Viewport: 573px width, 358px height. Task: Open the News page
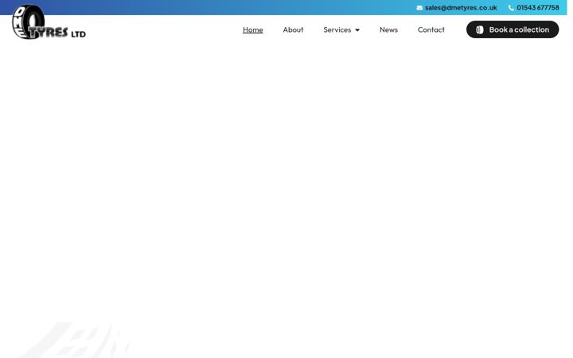click(388, 29)
